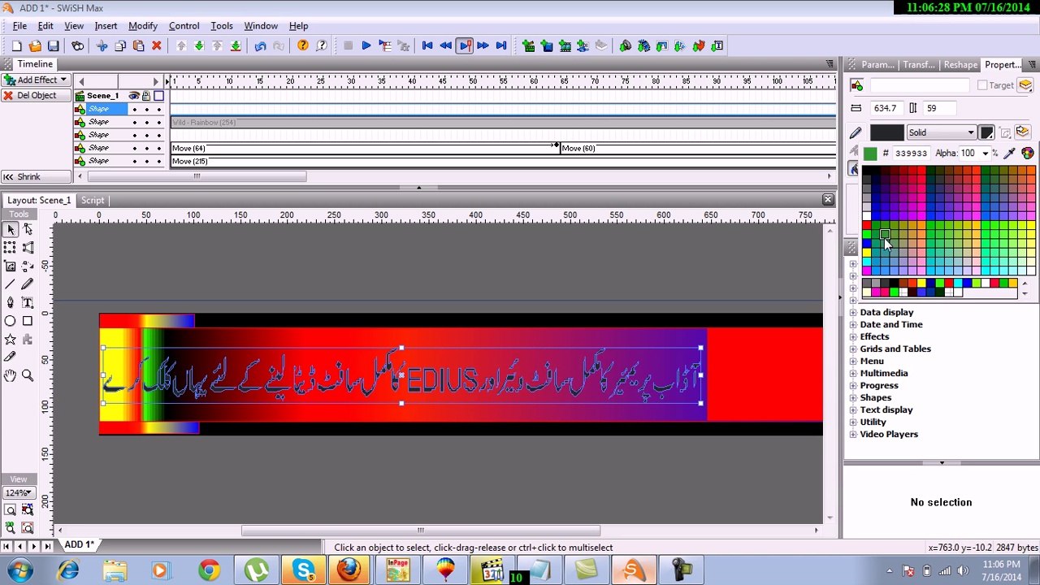1040x585 pixels.
Task: Open an existing file from toolbar
Action: tap(35, 46)
